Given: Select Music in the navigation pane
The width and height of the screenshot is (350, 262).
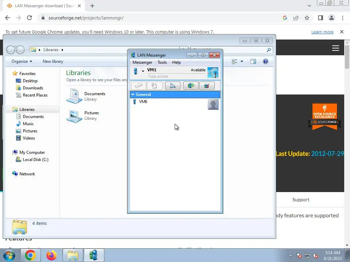Looking at the screenshot, I should point(28,123).
